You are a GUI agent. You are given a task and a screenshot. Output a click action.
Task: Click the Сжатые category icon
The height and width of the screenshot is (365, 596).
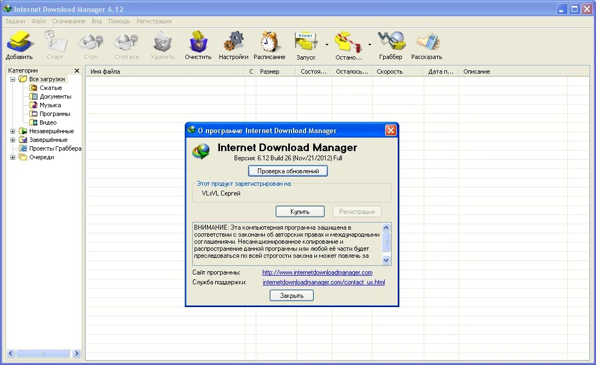coord(34,88)
